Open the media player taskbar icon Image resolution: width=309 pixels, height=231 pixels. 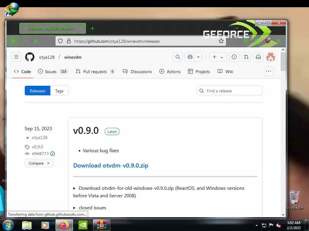pyautogui.click(x=45, y=225)
